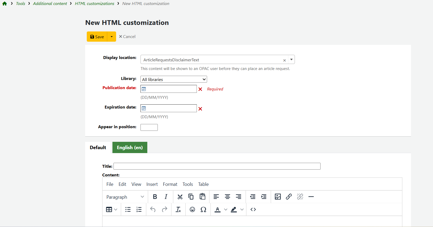Click the Title input field
The image size is (433, 227).
[217, 166]
